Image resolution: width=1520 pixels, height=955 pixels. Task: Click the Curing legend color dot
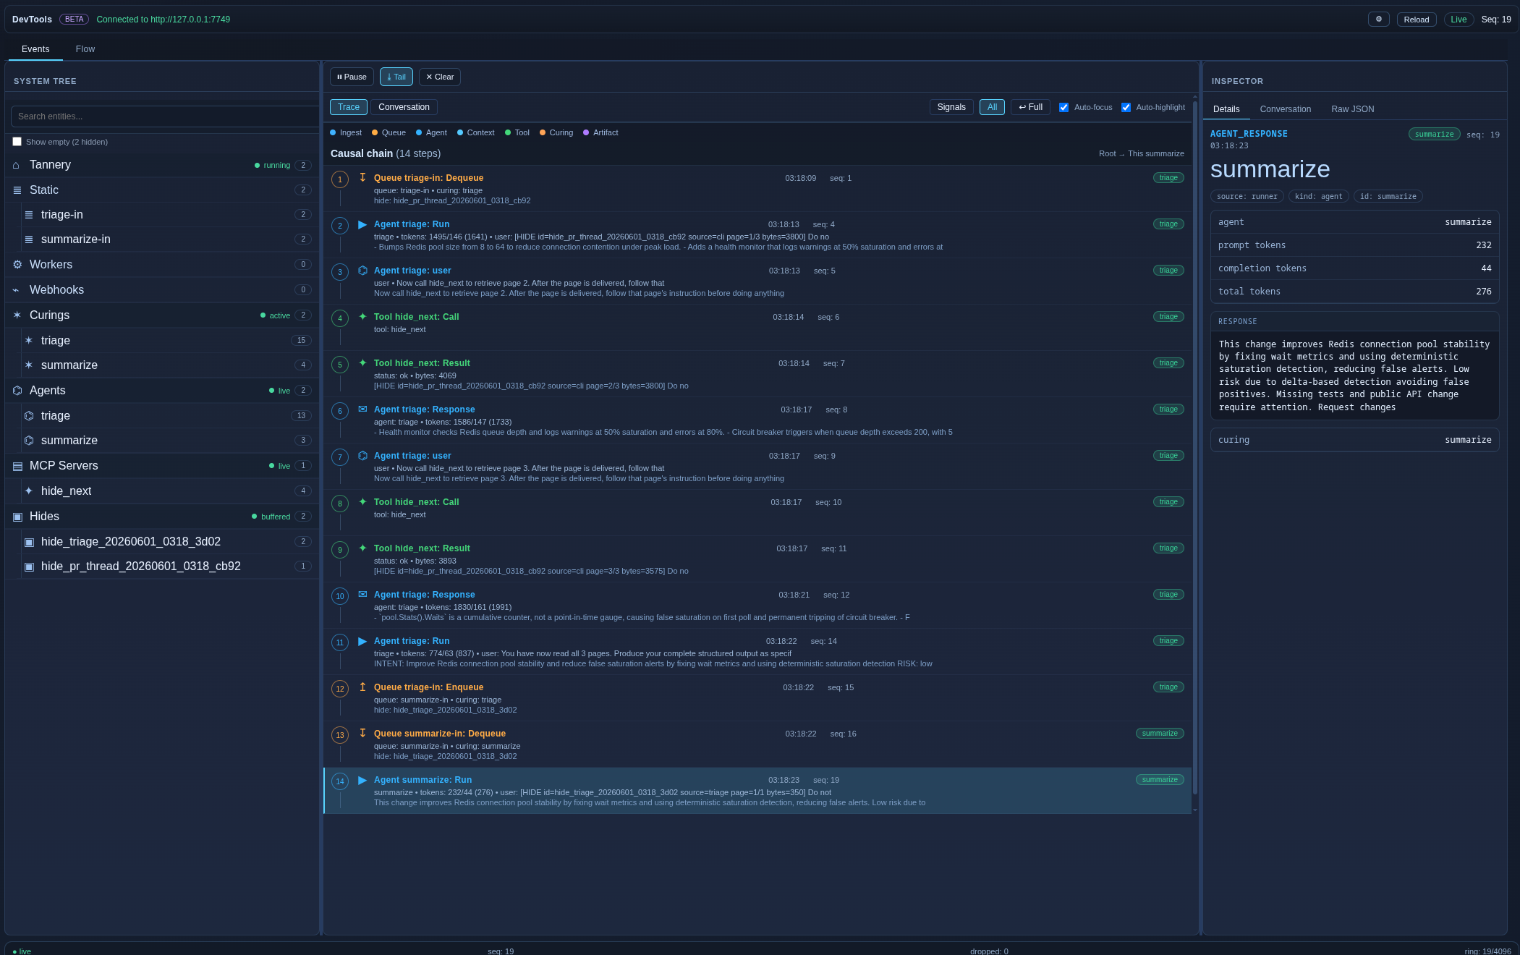(543, 132)
